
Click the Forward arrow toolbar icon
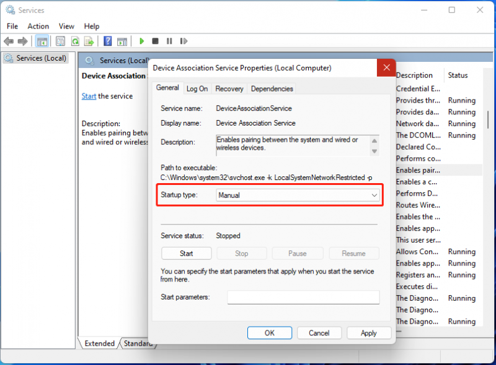[x=22, y=41]
